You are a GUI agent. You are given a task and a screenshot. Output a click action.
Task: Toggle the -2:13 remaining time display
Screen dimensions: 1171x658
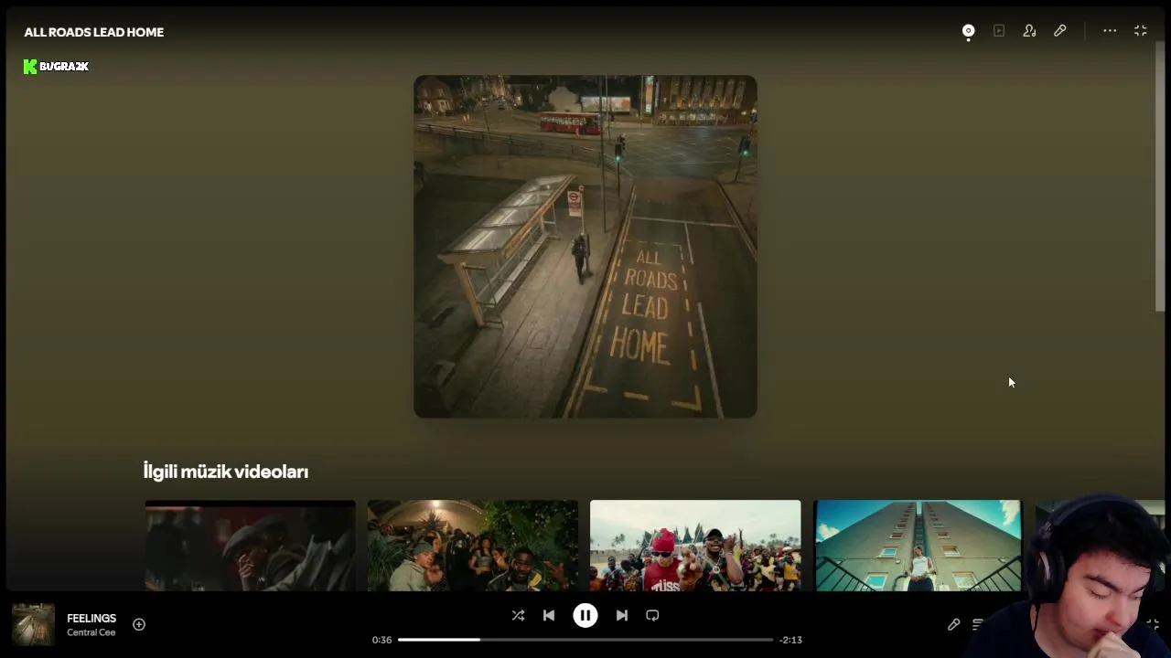[x=790, y=640]
